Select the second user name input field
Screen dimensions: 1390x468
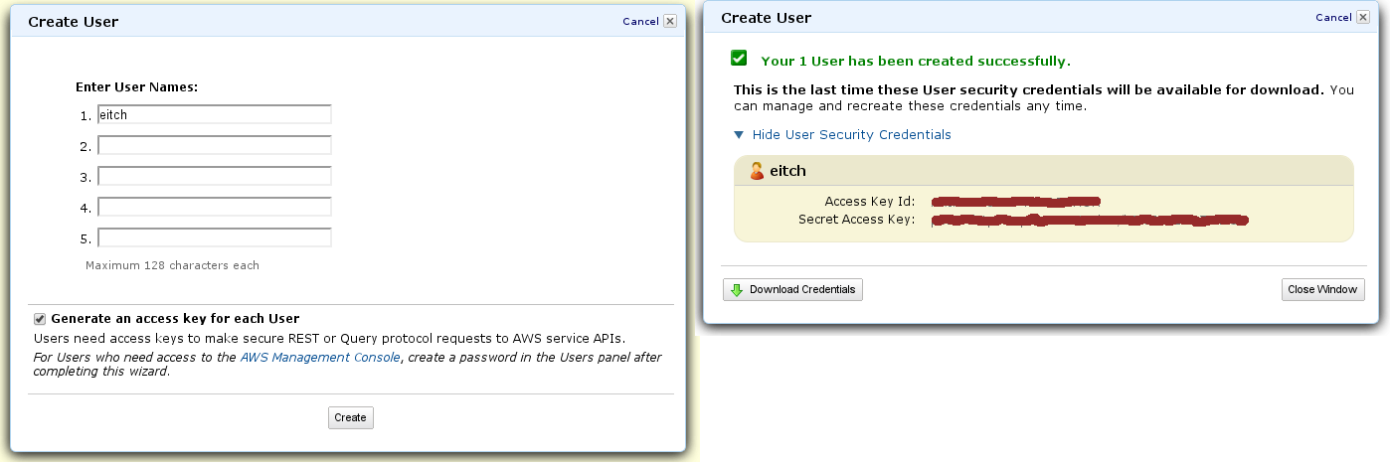215,145
